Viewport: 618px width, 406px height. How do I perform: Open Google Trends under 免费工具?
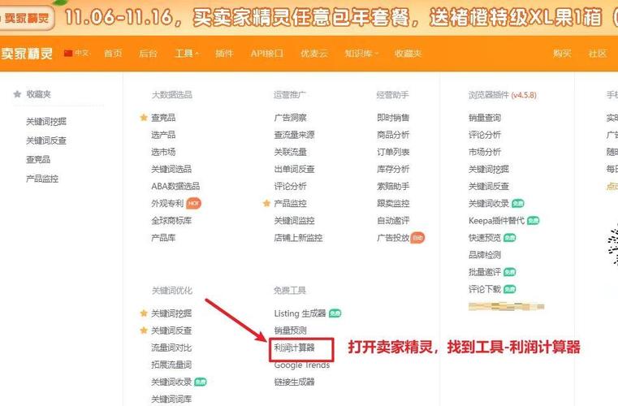(302, 365)
